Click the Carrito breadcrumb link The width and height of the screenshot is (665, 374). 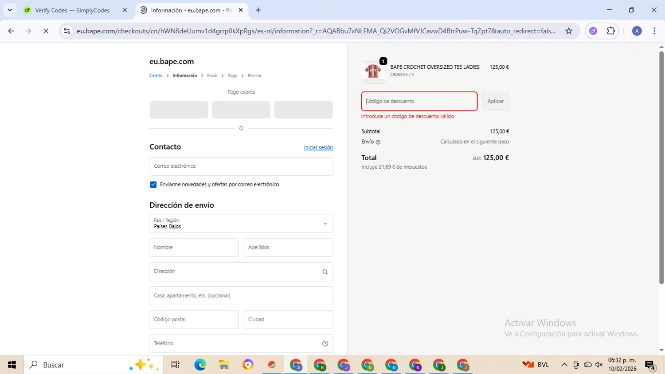[156, 76]
